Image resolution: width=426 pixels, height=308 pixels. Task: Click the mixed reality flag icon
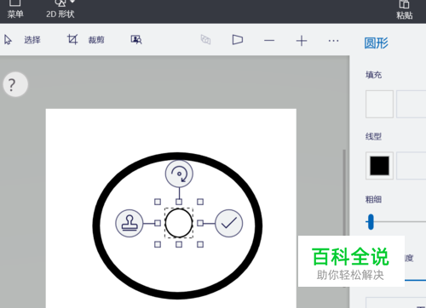point(238,40)
